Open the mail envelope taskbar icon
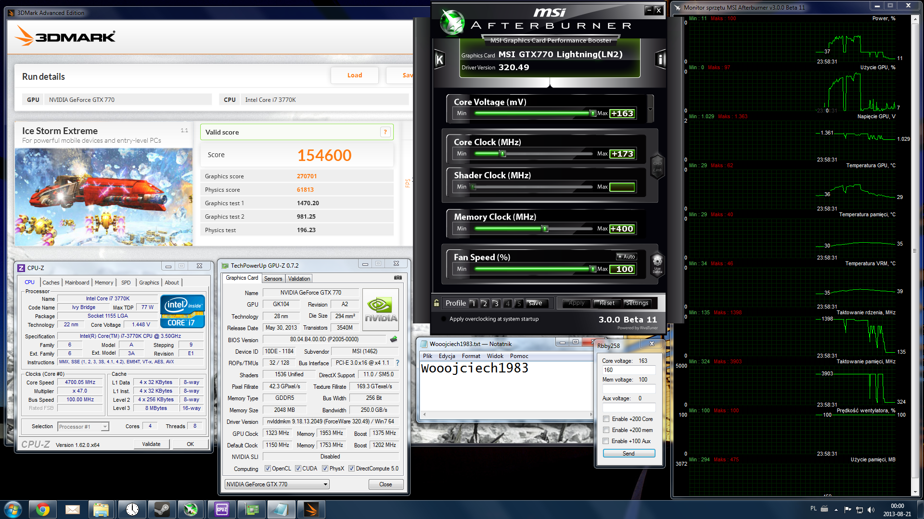This screenshot has width=924, height=519. click(x=72, y=509)
